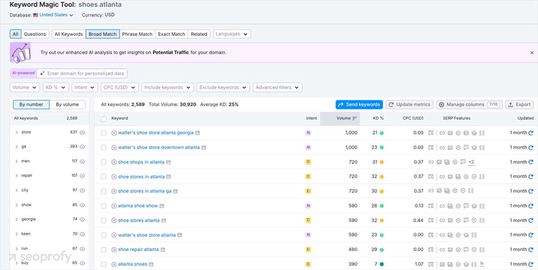This screenshot has height=270, width=538.
Task: Open the United States database dropdown
Action: point(52,14)
